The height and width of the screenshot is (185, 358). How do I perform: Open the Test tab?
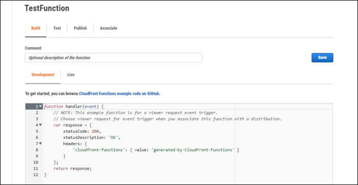[57, 28]
